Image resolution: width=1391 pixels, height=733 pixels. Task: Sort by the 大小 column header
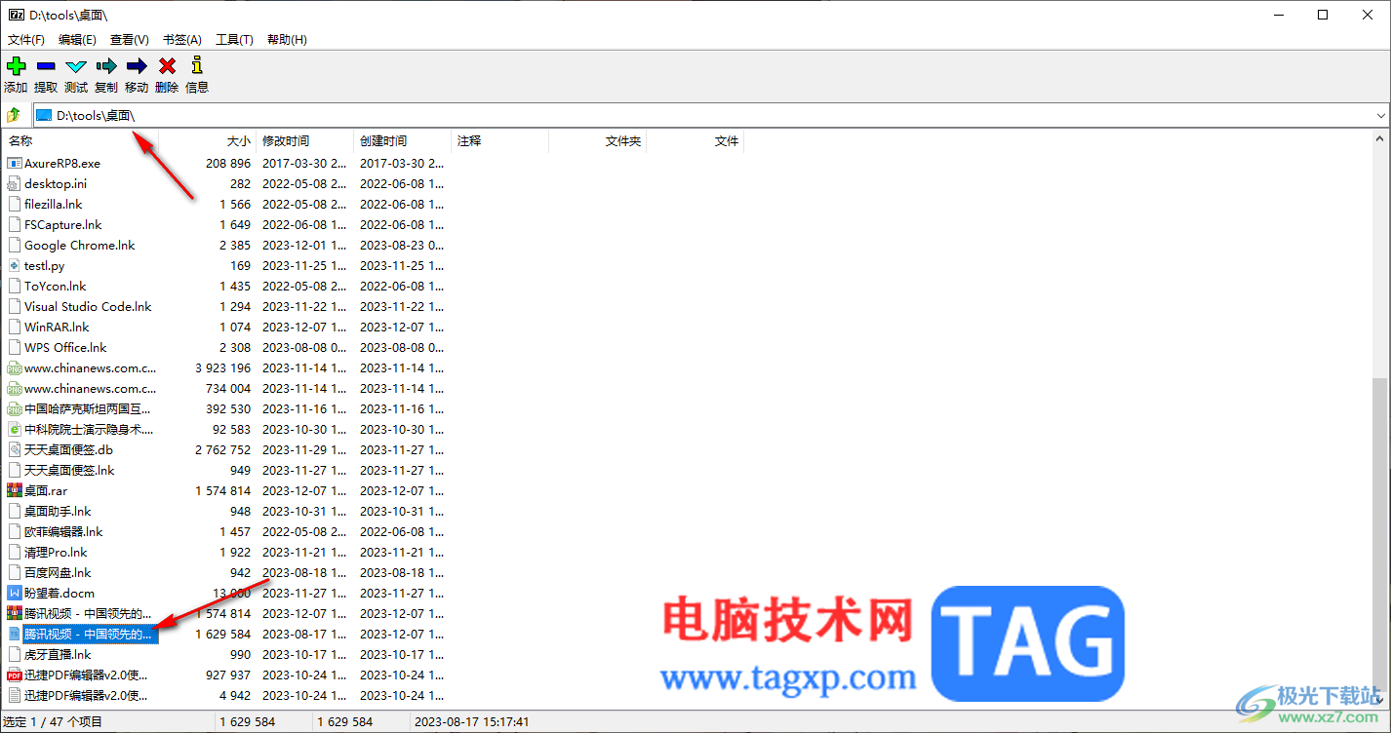[208, 141]
